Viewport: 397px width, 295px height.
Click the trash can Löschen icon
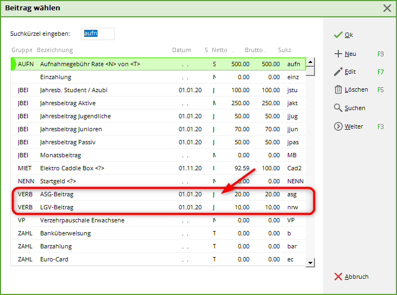pyautogui.click(x=338, y=90)
